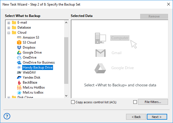
Task: Expand the Database tree node
Action: [x=9, y=28]
